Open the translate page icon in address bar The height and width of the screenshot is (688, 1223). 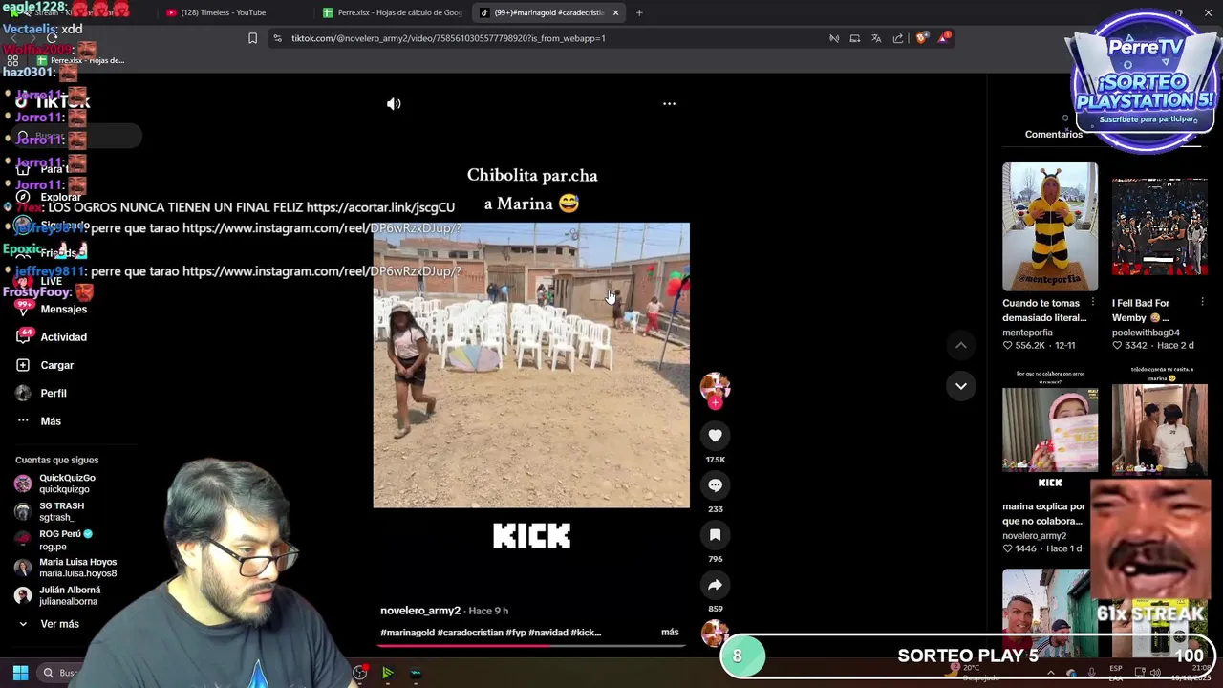pyautogui.click(x=876, y=38)
